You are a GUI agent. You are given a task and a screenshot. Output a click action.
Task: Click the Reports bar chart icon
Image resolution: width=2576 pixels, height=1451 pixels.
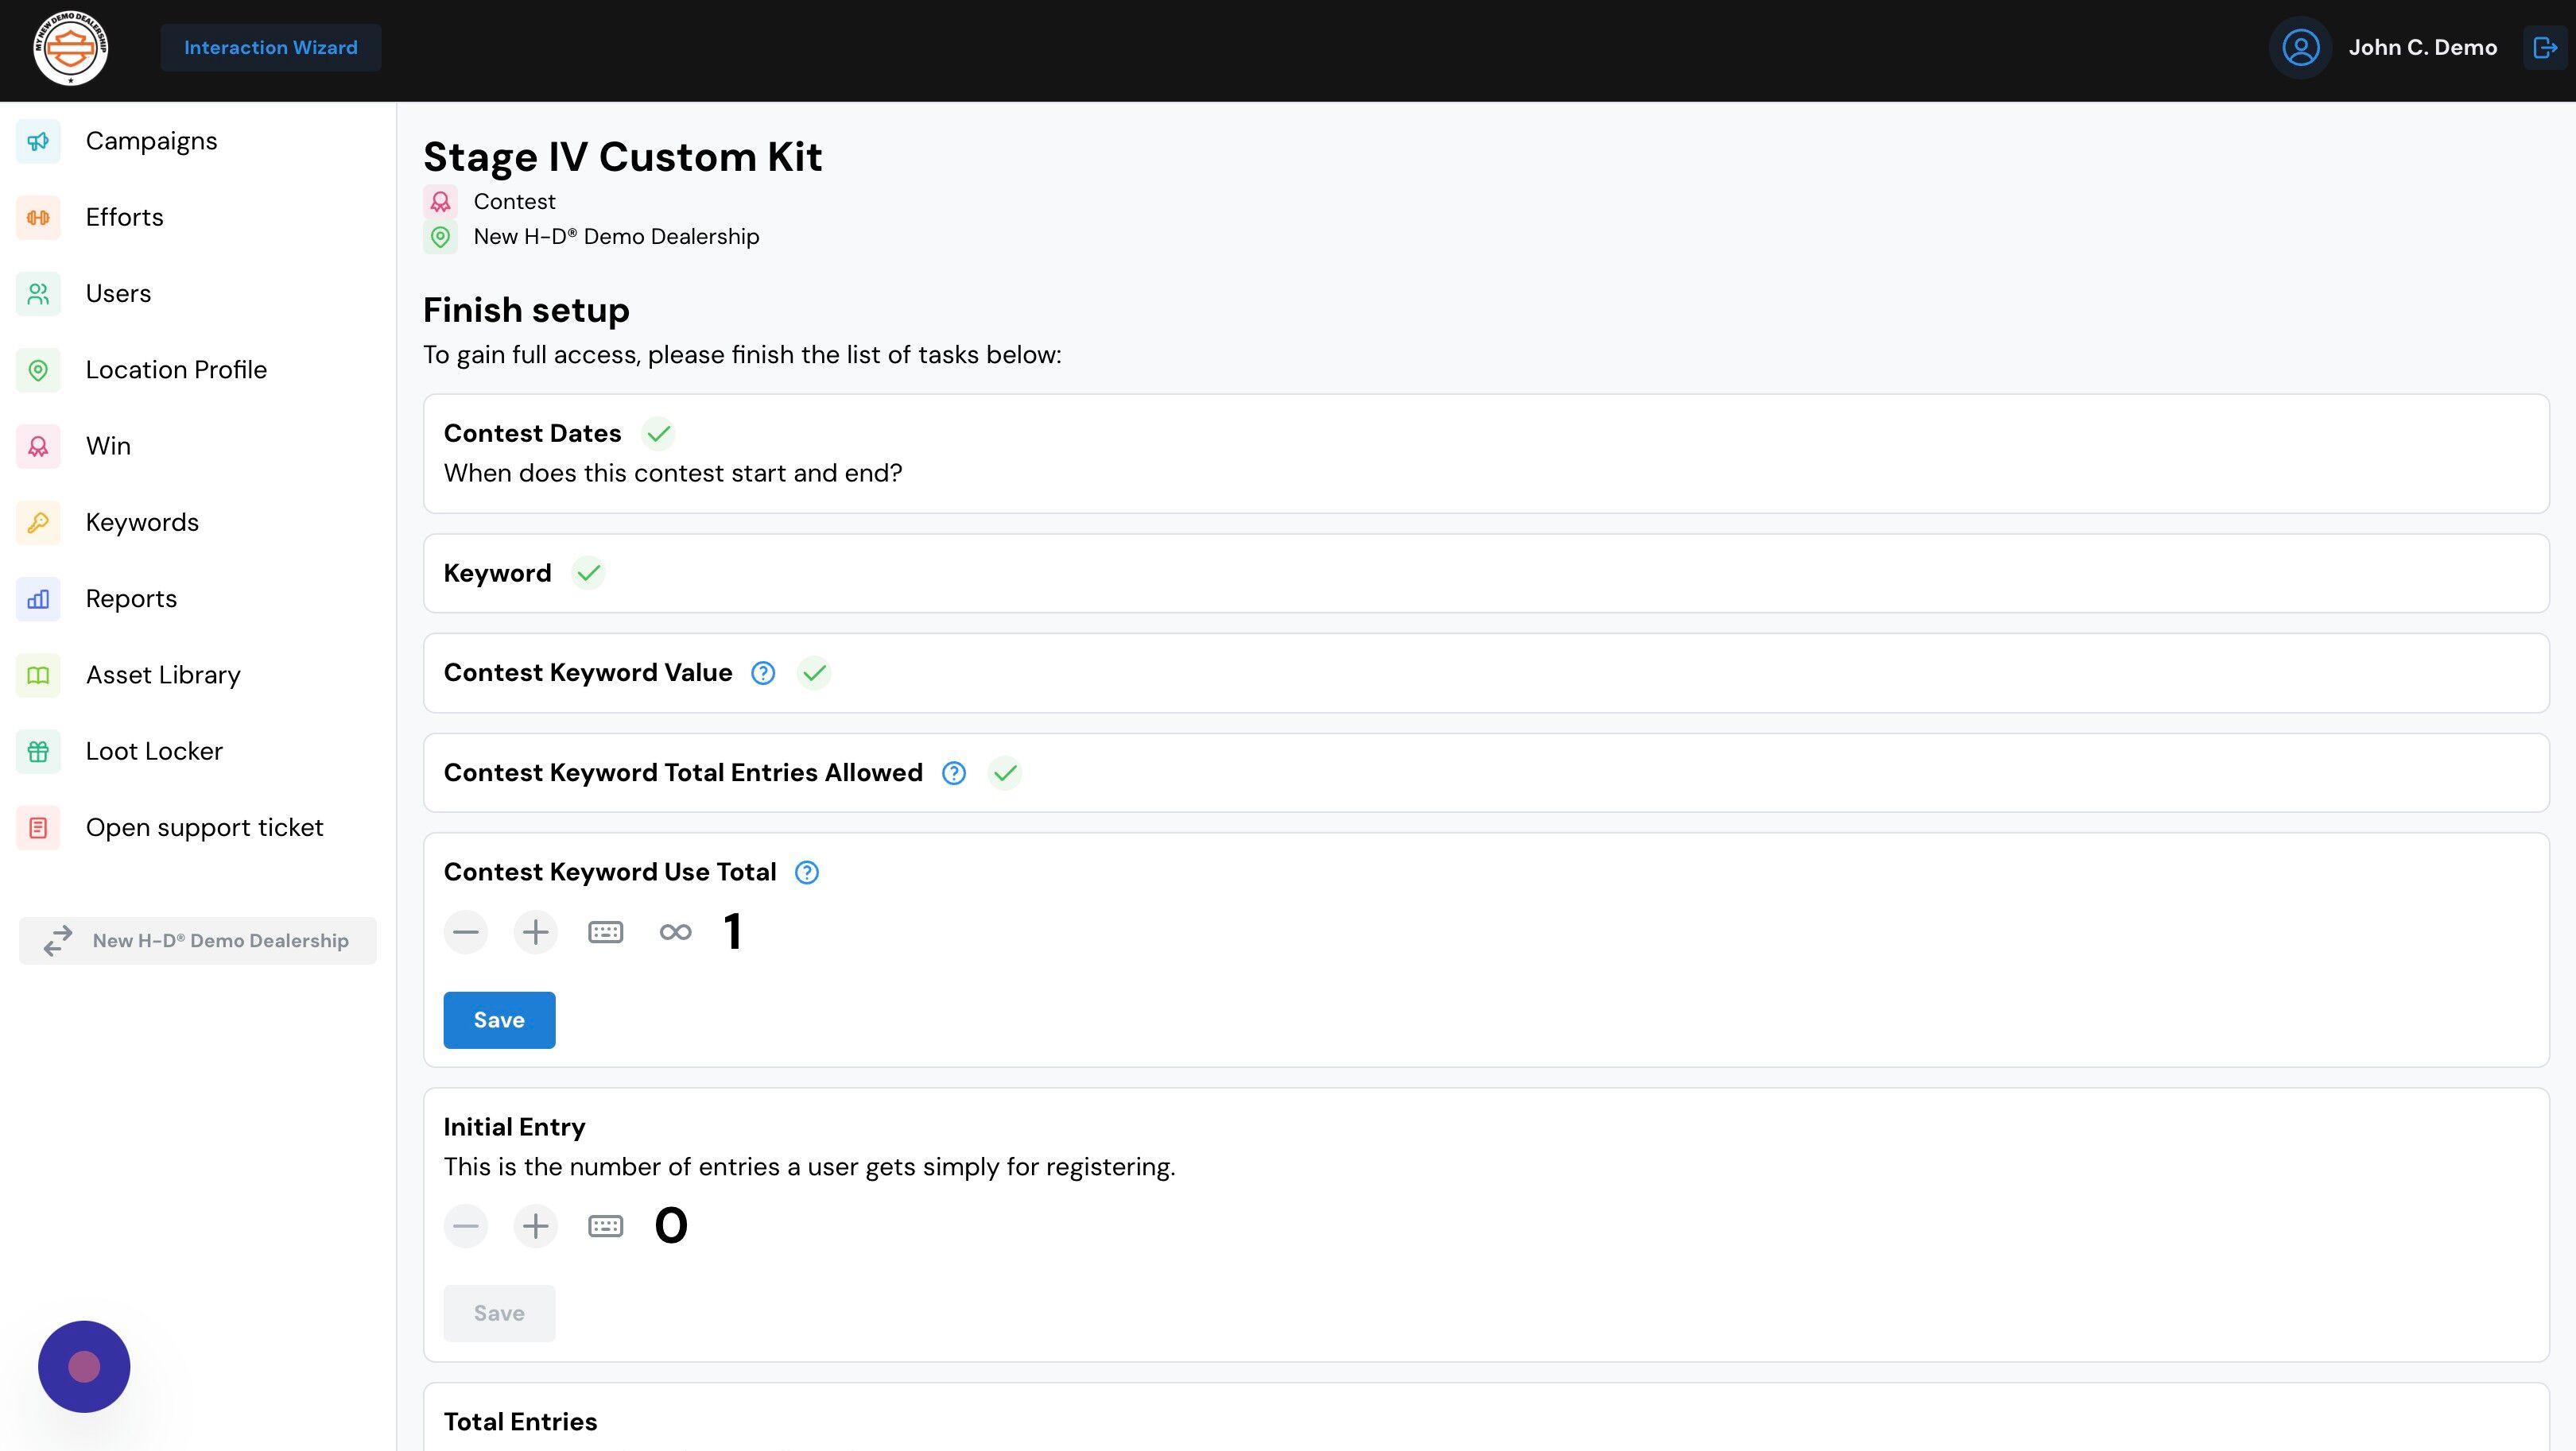(38, 598)
